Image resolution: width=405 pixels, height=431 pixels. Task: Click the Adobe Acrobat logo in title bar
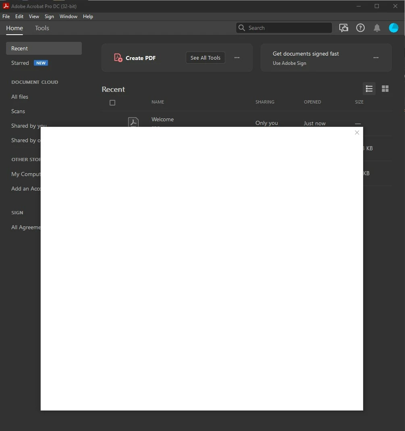tap(6, 6)
